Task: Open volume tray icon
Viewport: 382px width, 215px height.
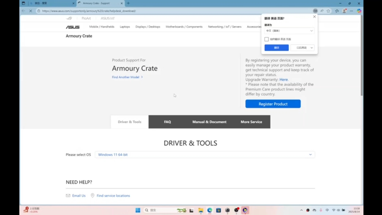Action: click(338, 210)
